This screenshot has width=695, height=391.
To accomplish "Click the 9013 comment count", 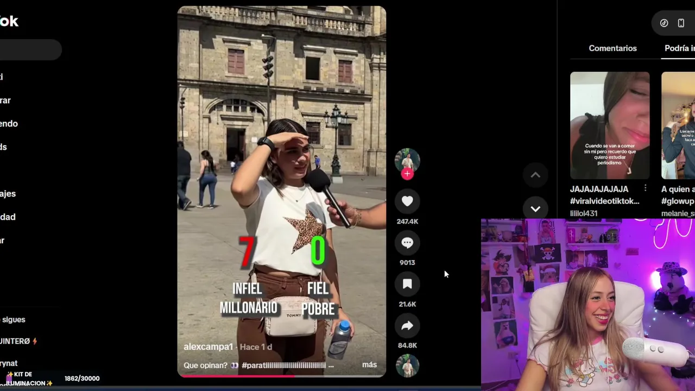I will coord(407,263).
